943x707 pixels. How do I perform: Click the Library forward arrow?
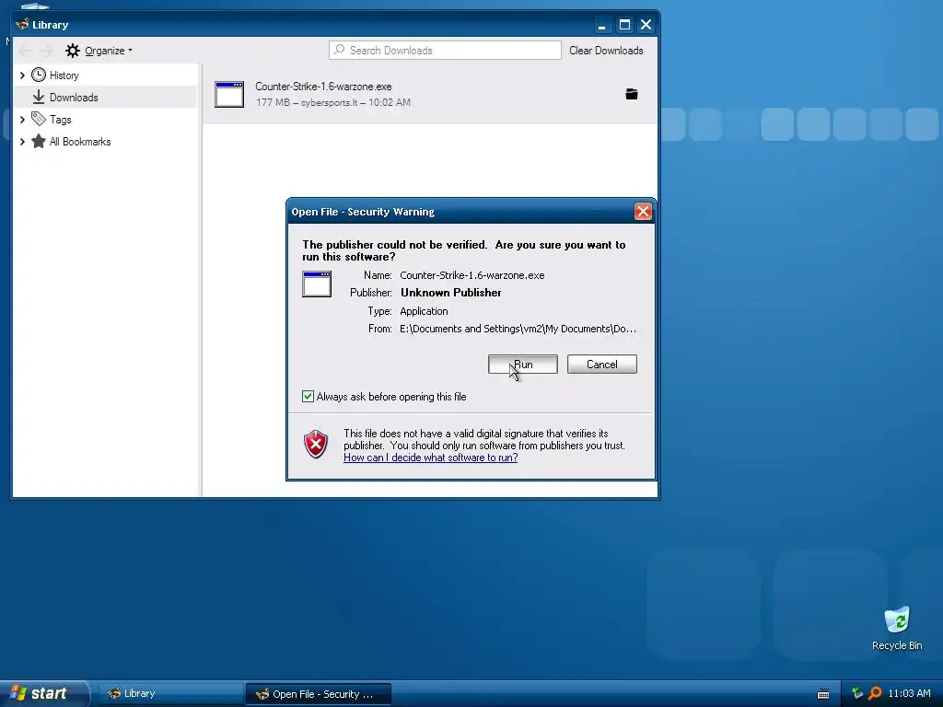[46, 51]
